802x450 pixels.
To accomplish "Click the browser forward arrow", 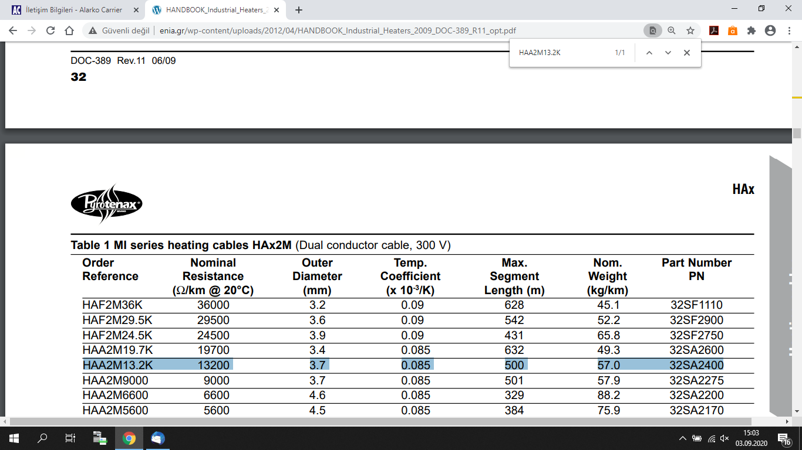I will click(32, 31).
